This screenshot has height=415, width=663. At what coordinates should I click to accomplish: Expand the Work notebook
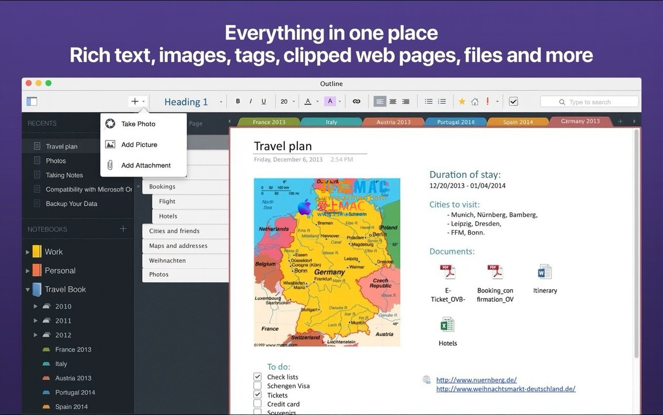pyautogui.click(x=28, y=252)
